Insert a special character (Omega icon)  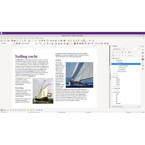[65, 41]
